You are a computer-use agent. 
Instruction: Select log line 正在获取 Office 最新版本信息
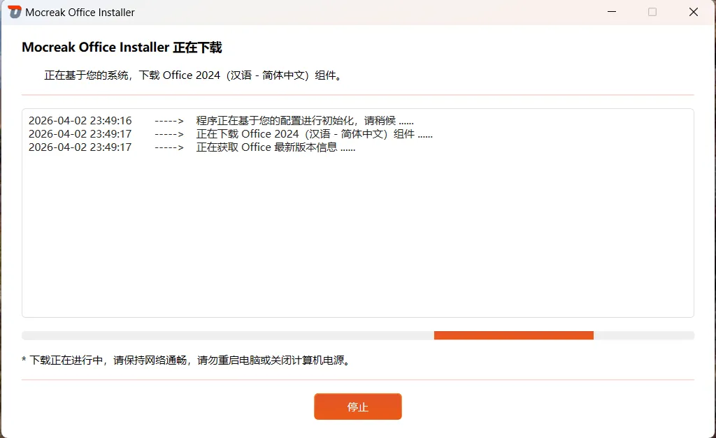pyautogui.click(x=275, y=147)
